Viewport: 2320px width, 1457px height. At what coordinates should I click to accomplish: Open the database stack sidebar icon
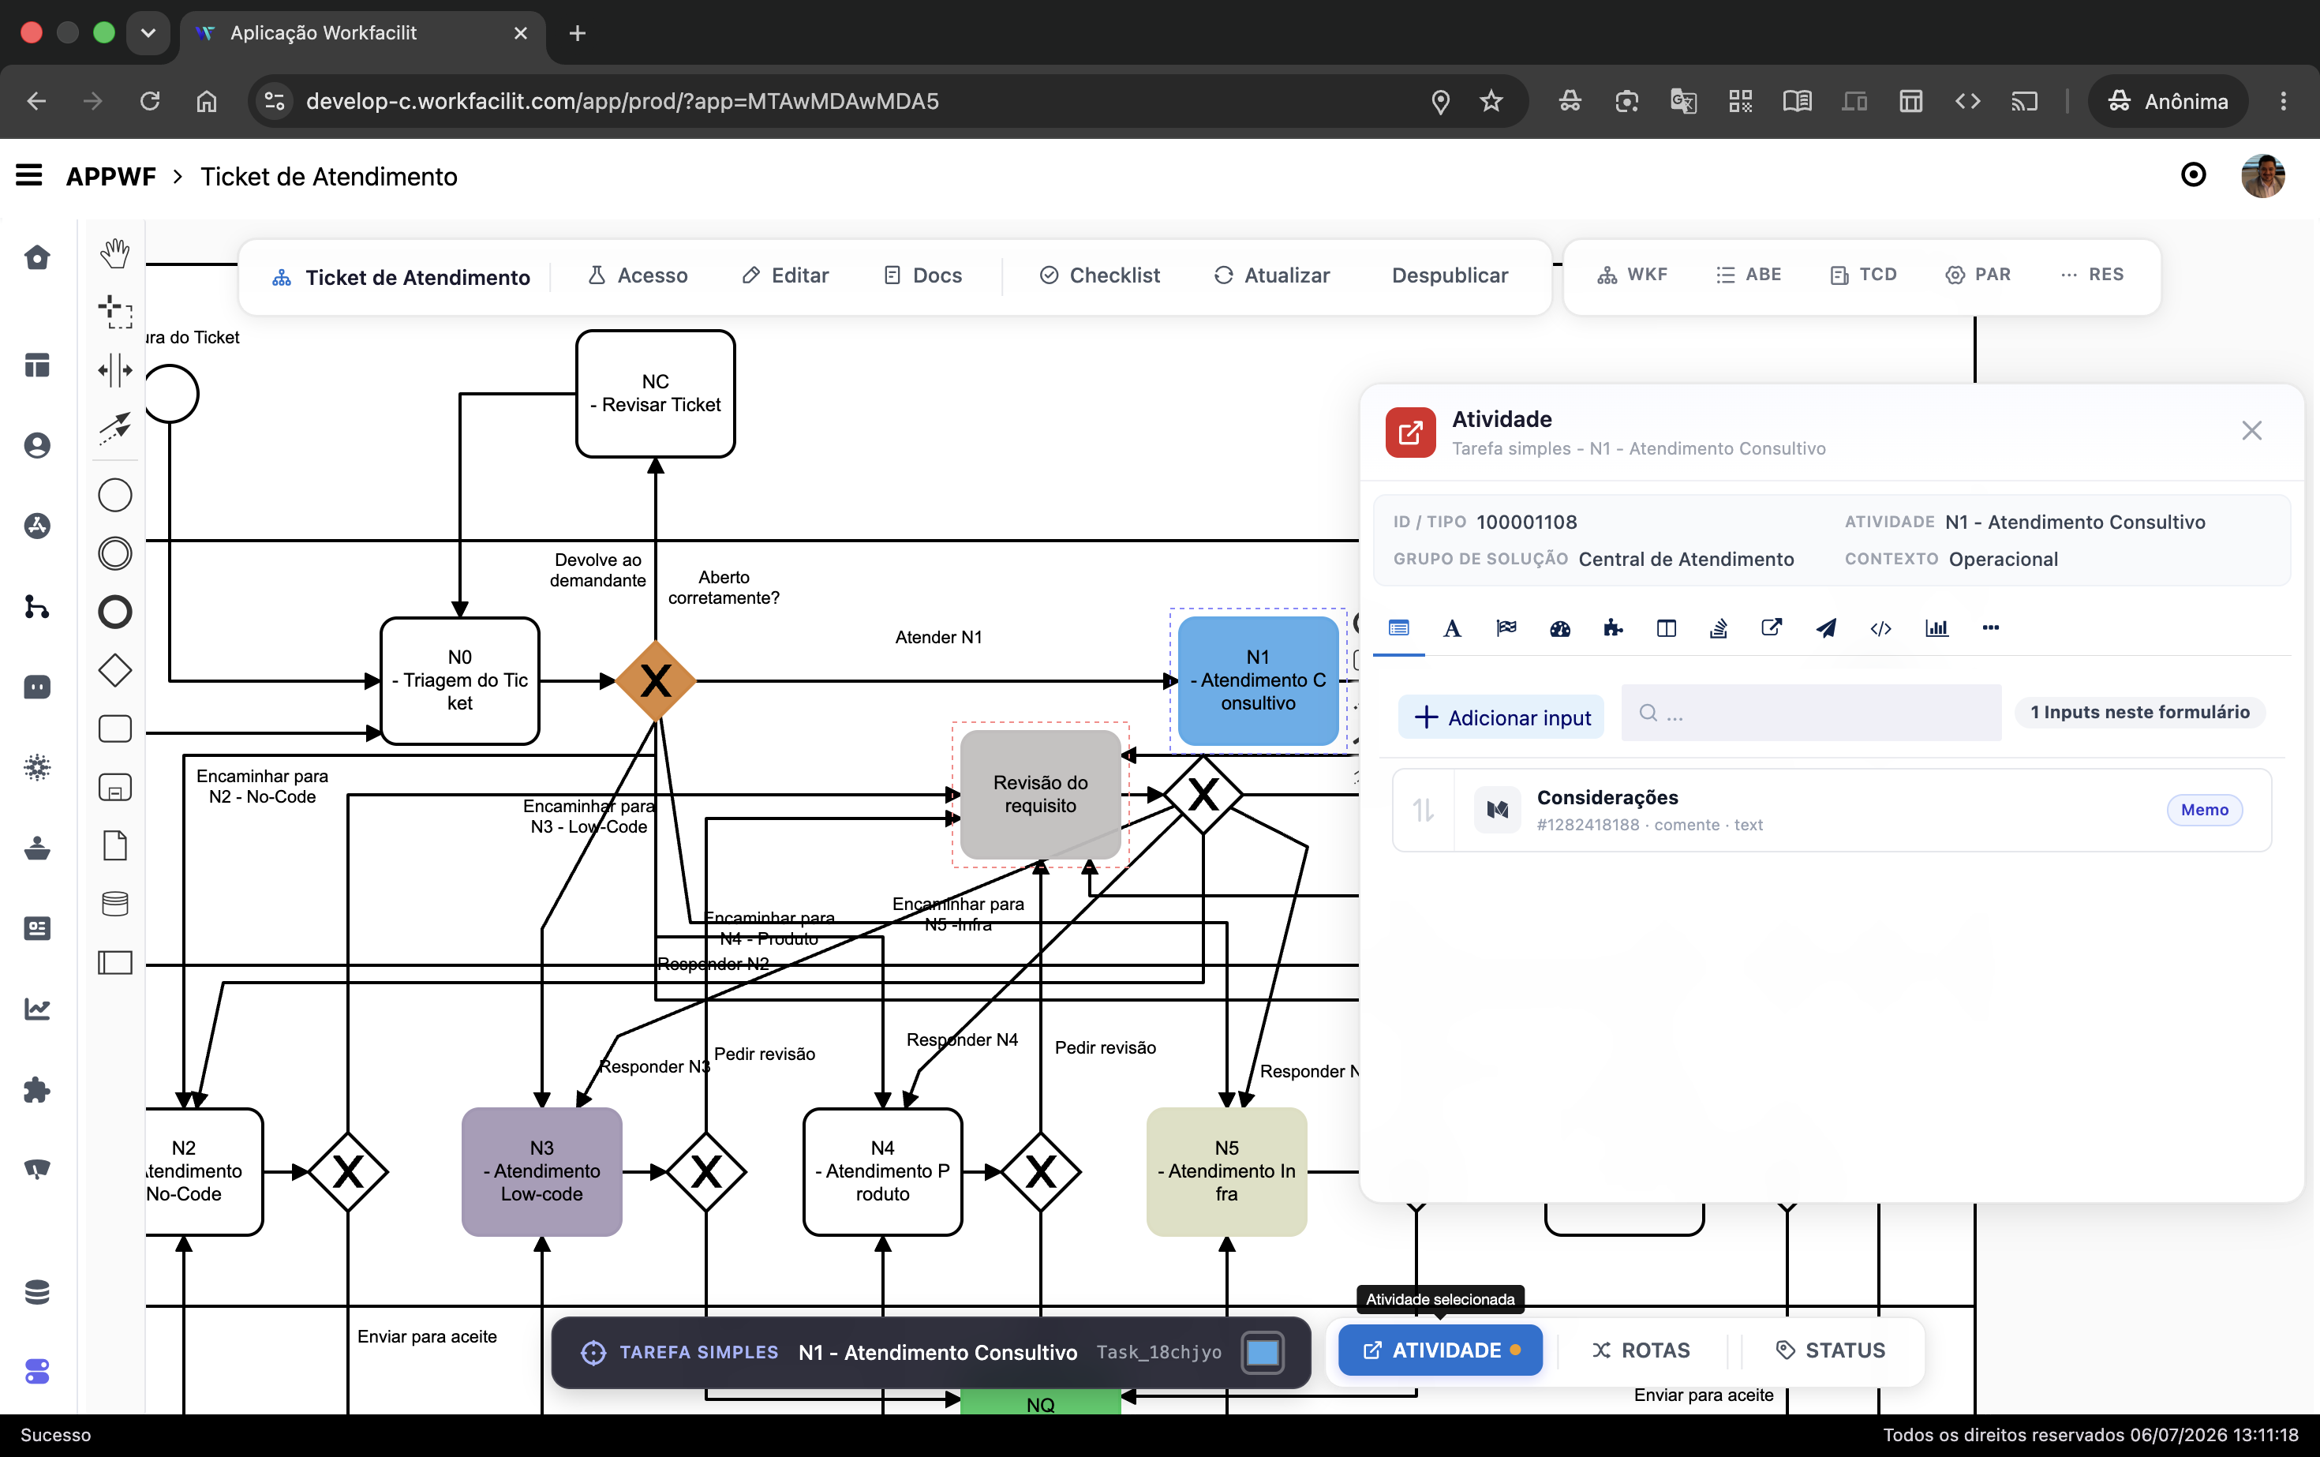tap(36, 1291)
